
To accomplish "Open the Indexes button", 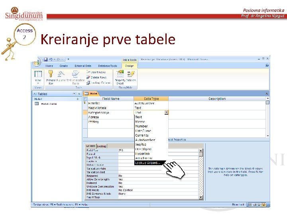I will point(131,76).
